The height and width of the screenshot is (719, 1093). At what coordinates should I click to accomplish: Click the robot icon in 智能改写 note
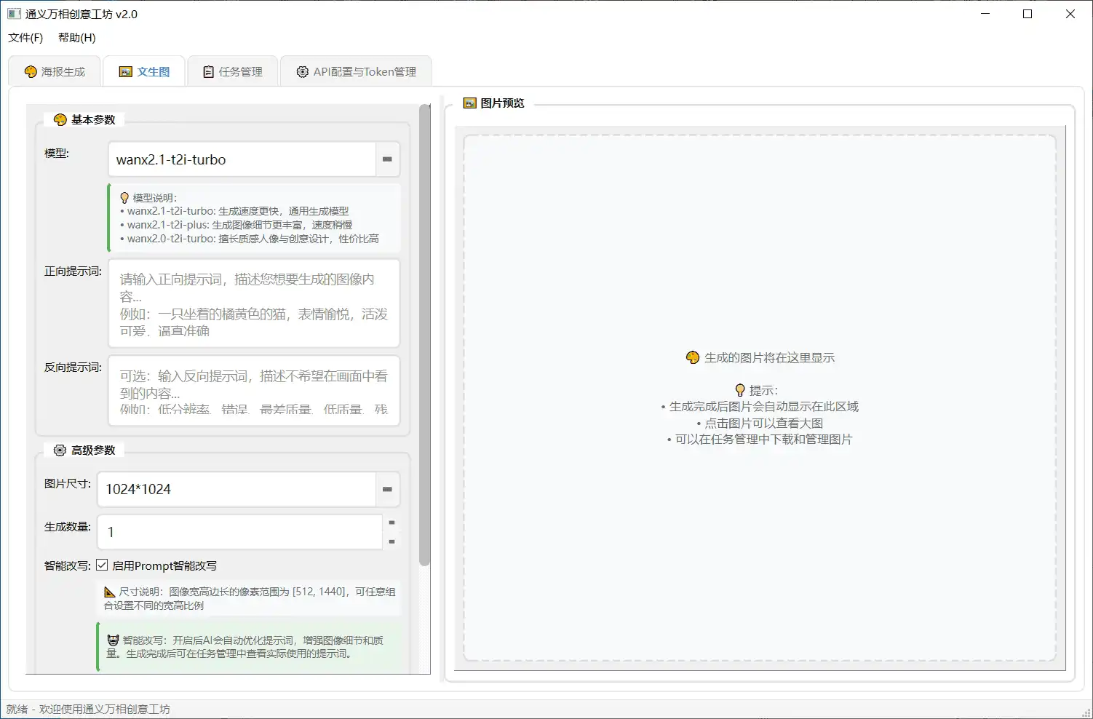112,640
